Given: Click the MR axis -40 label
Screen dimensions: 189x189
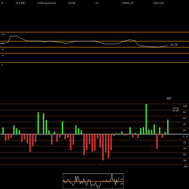Looking at the screenshot, I should 184,149.
